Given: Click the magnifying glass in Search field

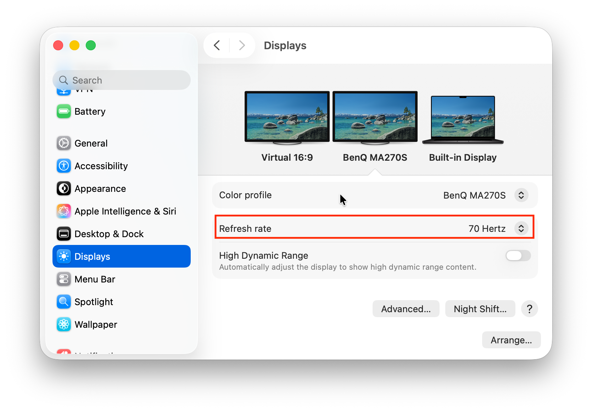Looking at the screenshot, I should [x=63, y=80].
